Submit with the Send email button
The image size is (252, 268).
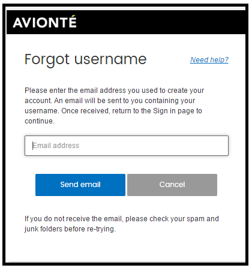click(80, 185)
